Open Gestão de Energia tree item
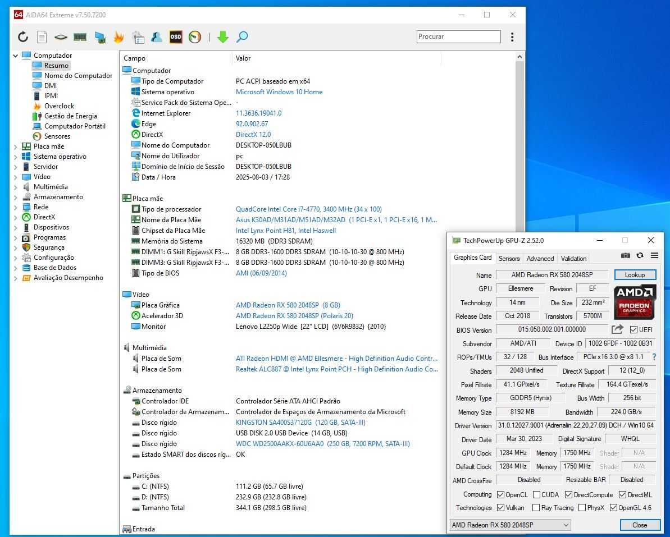 pos(71,116)
